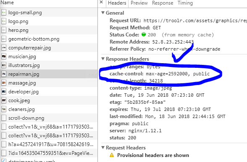Click the cook.jpeg thumbnail icon
This screenshot has height=162, width=247.
point(4,100)
